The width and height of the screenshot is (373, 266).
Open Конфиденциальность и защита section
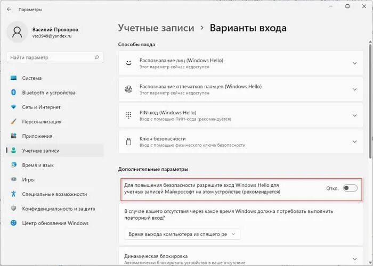coord(55,209)
